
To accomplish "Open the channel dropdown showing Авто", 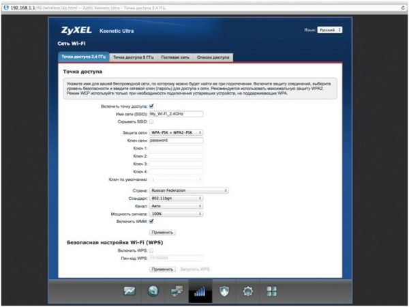I will click(x=176, y=206).
